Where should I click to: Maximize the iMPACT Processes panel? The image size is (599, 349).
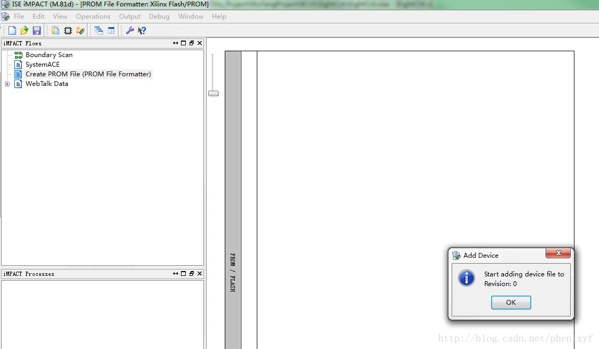(183, 274)
